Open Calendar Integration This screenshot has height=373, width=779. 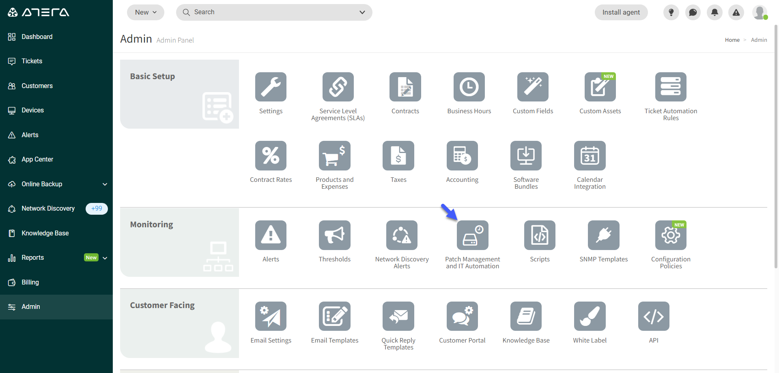pos(590,156)
